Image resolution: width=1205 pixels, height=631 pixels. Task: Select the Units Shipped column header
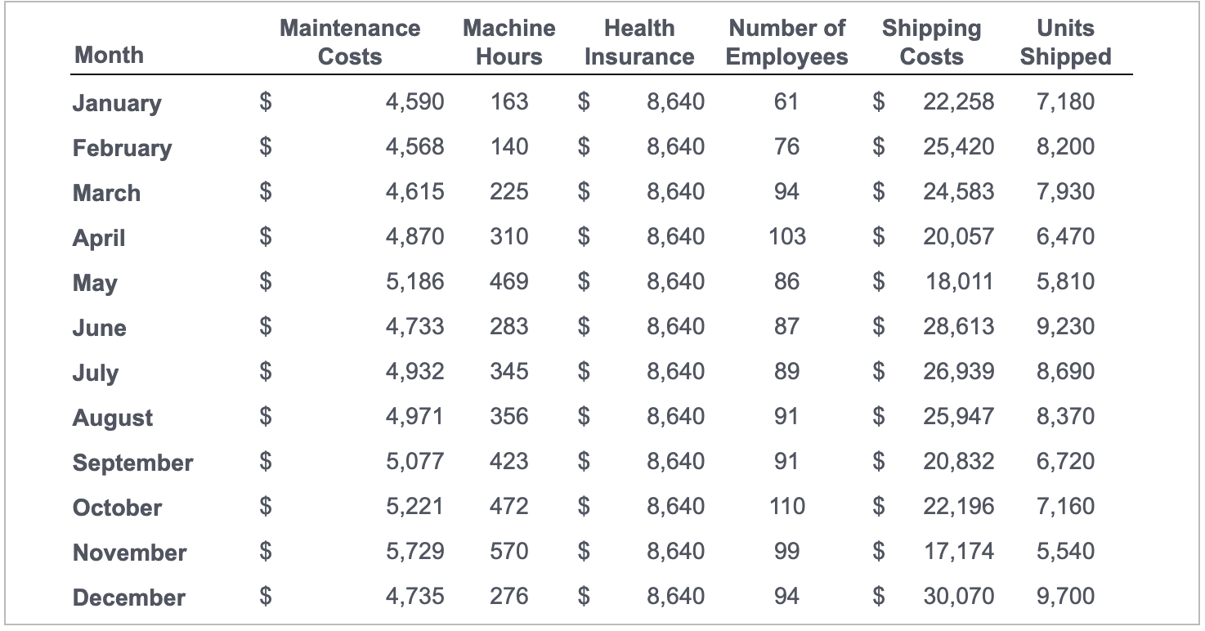[x=1065, y=43]
